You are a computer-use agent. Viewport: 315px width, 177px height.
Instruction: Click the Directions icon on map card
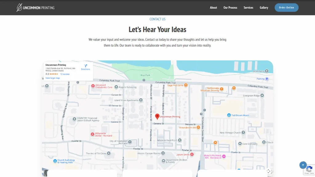86,66
